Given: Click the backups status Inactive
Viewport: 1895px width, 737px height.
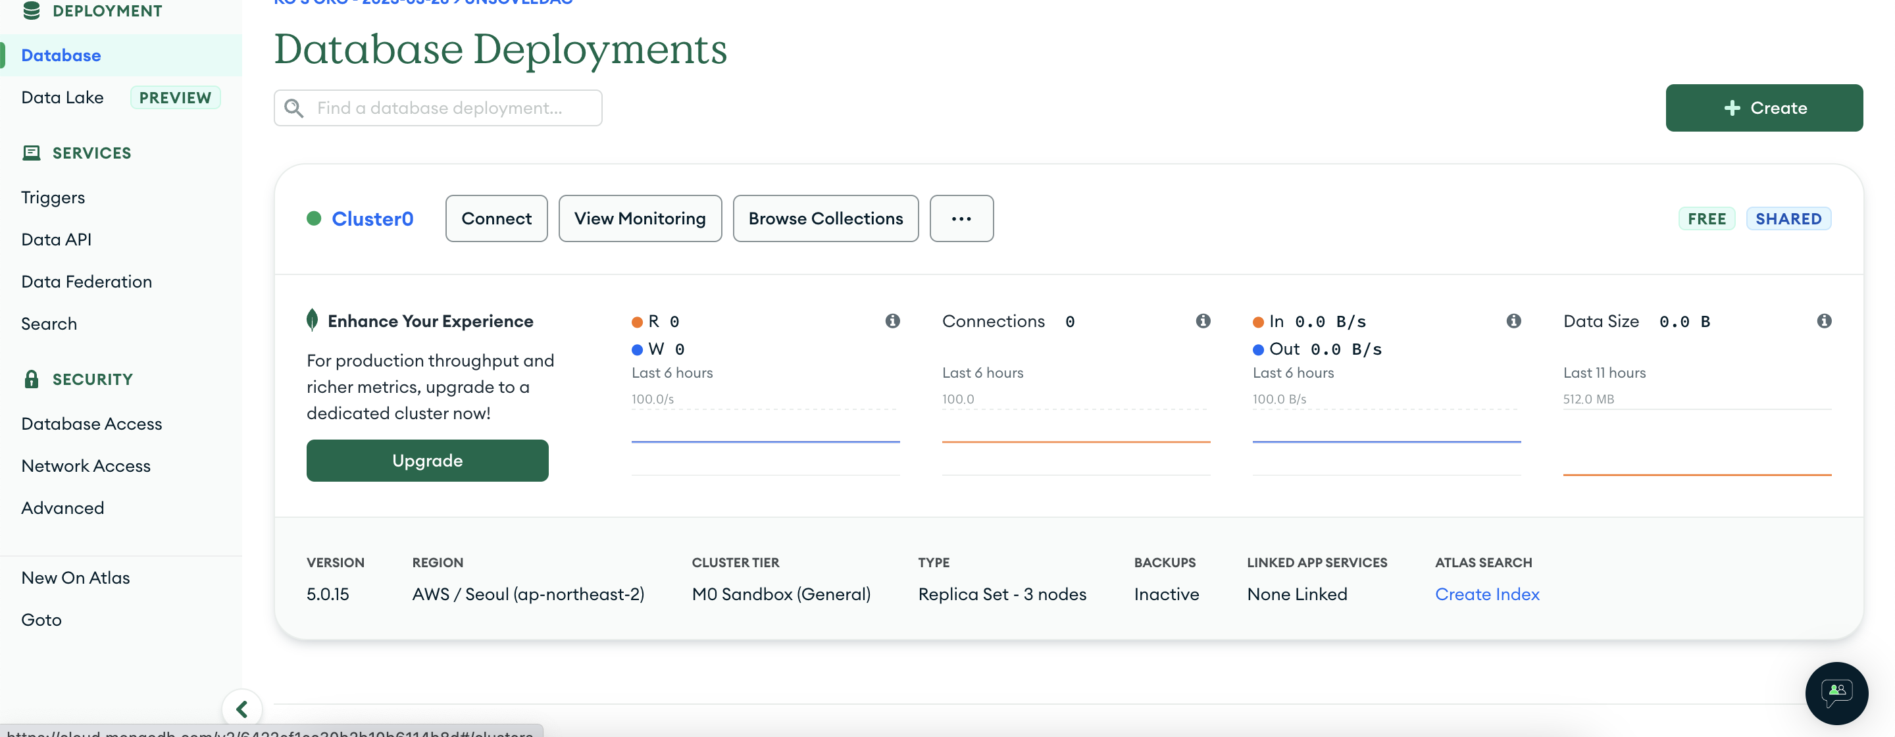Looking at the screenshot, I should tap(1167, 594).
